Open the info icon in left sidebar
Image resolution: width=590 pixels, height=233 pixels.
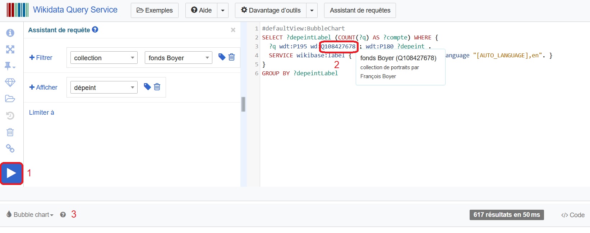tap(10, 33)
